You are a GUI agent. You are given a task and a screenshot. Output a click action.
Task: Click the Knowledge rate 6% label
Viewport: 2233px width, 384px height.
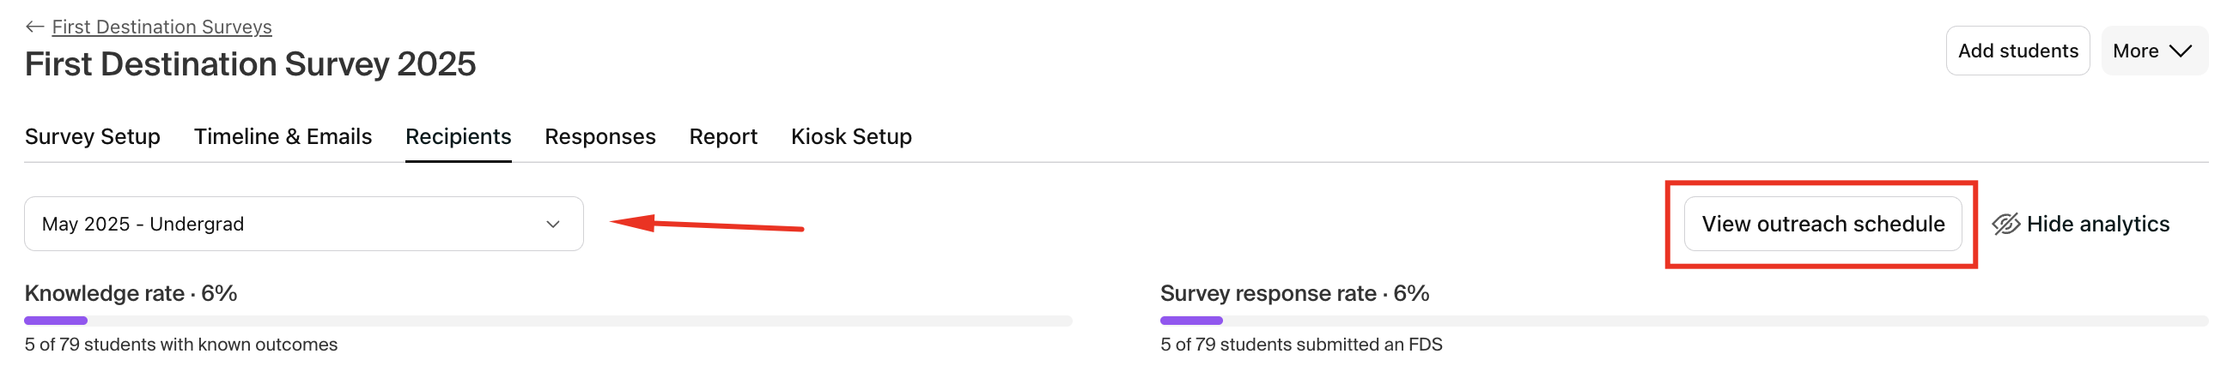131,293
